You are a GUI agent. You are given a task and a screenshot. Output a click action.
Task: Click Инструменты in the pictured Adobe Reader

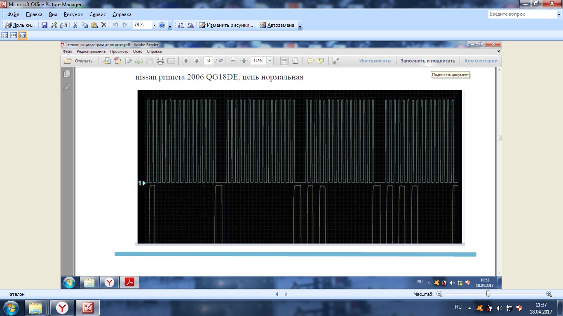[x=375, y=61]
